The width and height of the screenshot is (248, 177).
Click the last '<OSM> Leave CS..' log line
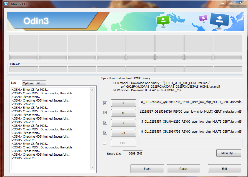[x=25, y=158]
